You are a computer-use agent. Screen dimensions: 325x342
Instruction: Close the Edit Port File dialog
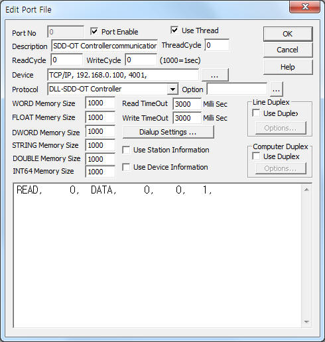[304, 7]
